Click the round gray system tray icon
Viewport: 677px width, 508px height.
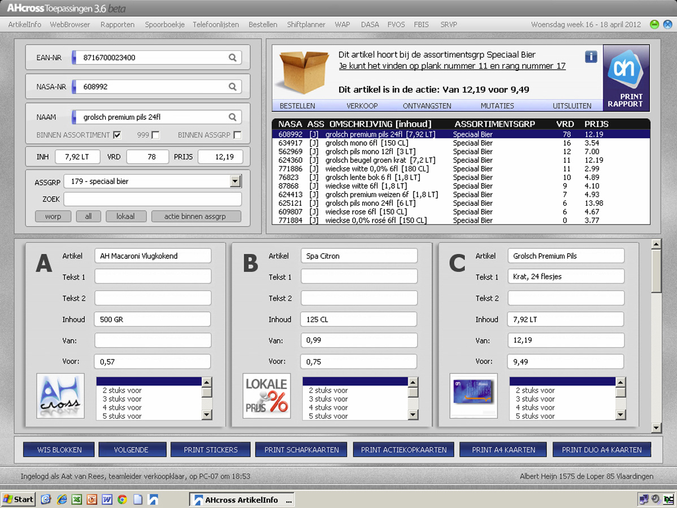click(656, 500)
